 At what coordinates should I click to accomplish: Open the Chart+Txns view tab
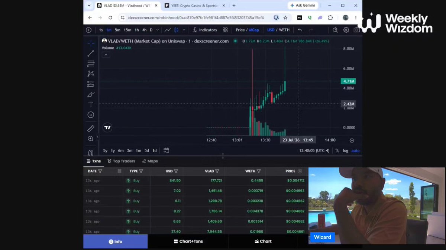point(188,241)
